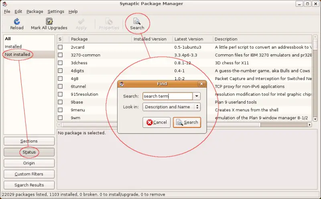321x199 pixels.
Task: Click the vertical scrollbar up arrow
Action: (x=315, y=37)
